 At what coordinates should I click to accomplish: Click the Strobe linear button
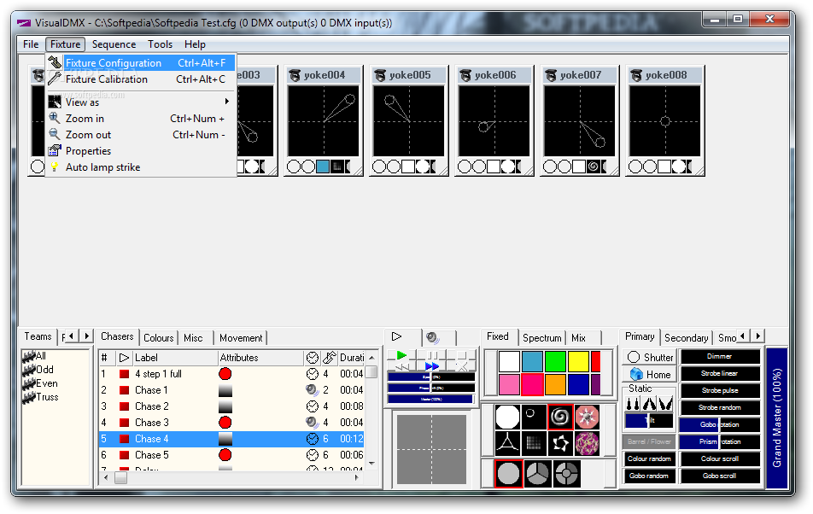[x=720, y=374]
